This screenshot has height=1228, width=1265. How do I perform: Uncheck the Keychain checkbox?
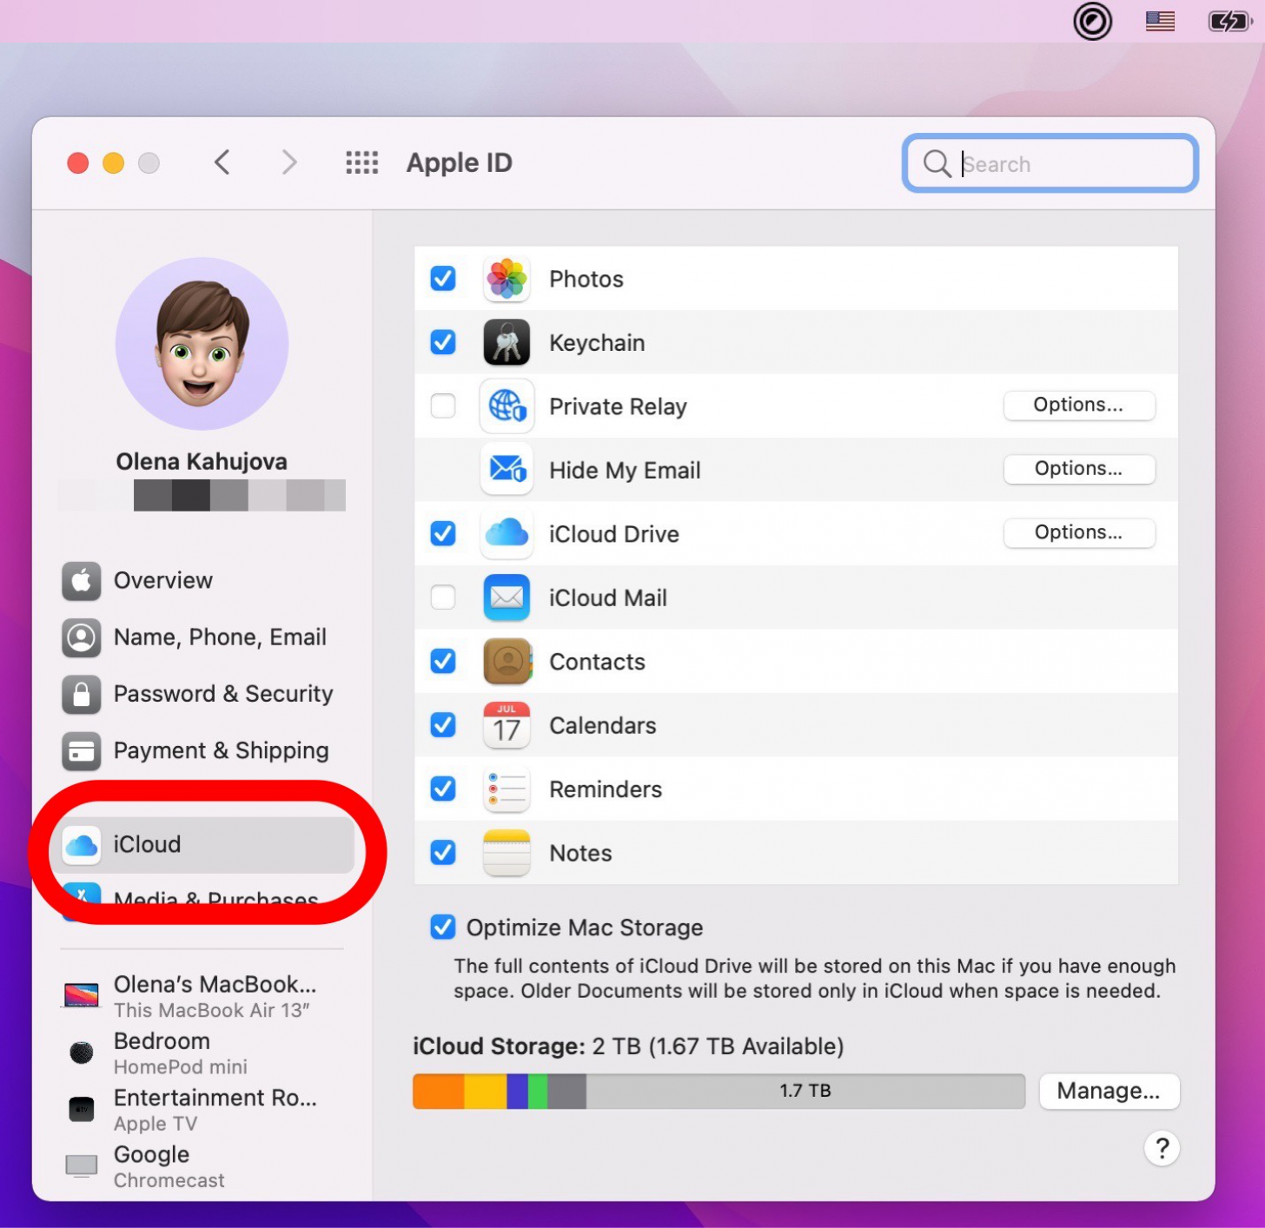443,342
